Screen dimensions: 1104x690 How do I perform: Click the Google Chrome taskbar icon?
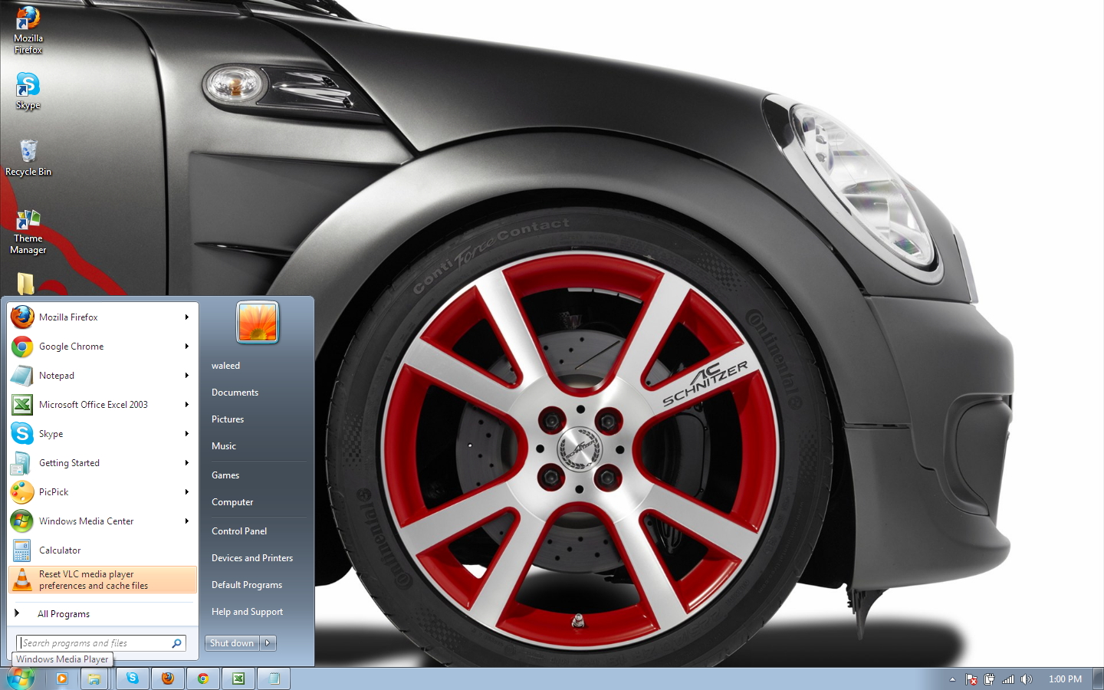click(203, 678)
